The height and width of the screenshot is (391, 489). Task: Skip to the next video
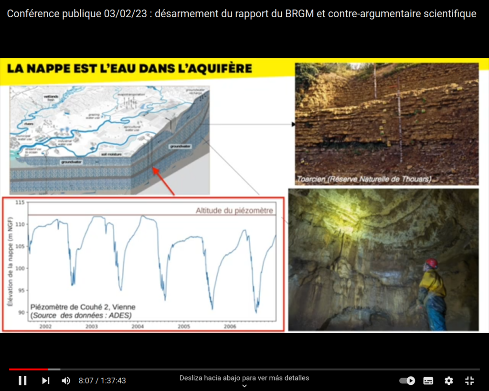coord(45,380)
